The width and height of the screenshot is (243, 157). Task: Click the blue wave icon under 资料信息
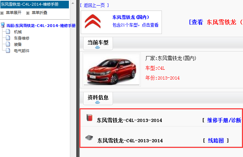coord(98,102)
